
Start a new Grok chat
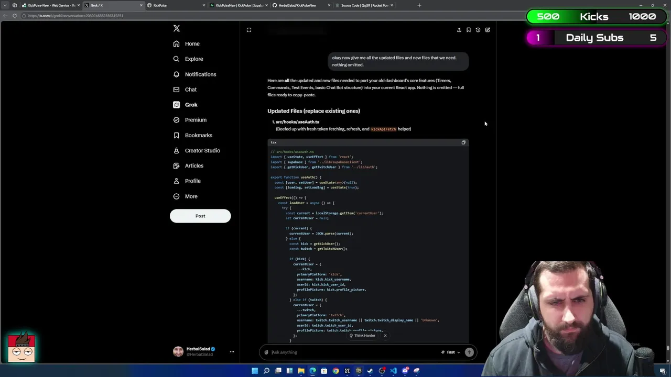pyautogui.click(x=488, y=30)
